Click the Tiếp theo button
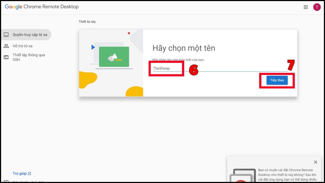This screenshot has width=325, height=183. pyautogui.click(x=277, y=80)
